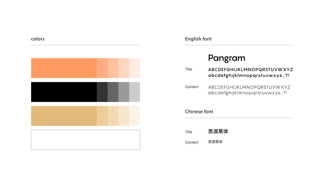
Task: Select the light uppercase alphabet content sample
Action: point(249,87)
